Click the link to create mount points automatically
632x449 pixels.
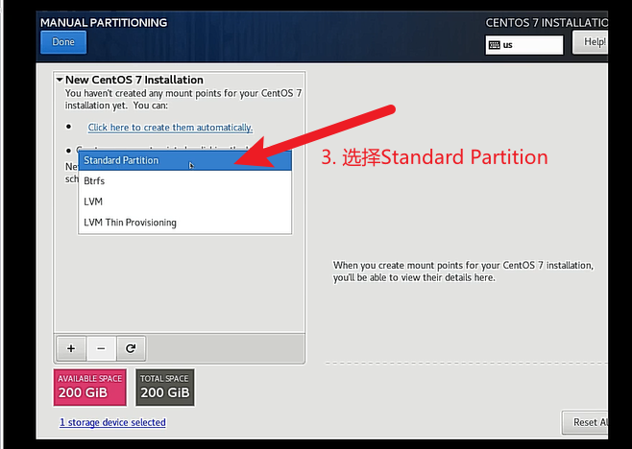pos(170,128)
